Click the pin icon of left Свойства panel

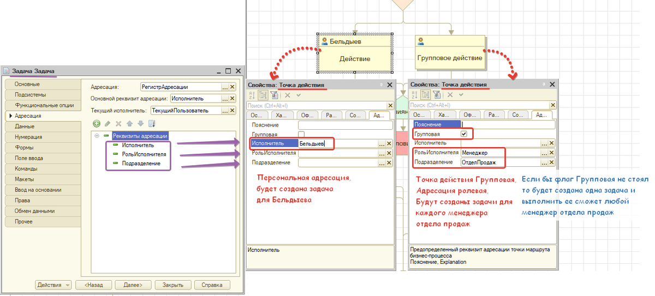382,85
